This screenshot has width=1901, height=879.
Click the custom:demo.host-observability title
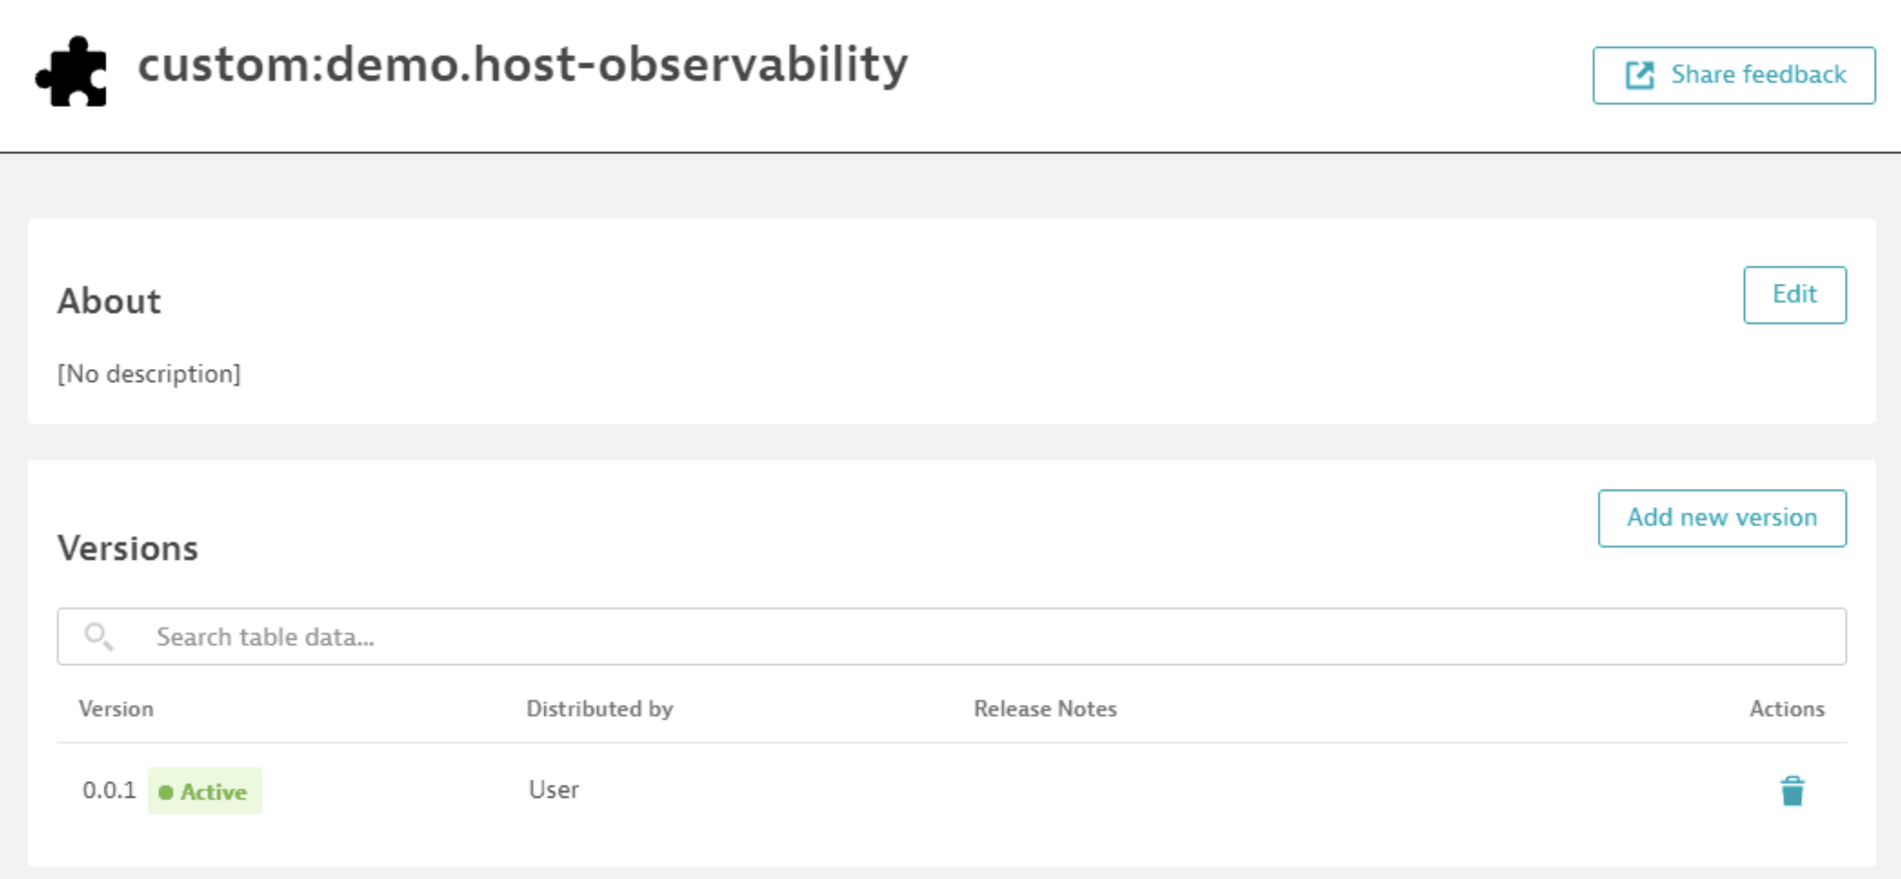[x=522, y=65]
